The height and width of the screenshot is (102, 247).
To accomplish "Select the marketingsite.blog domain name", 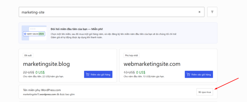I will (46, 64).
